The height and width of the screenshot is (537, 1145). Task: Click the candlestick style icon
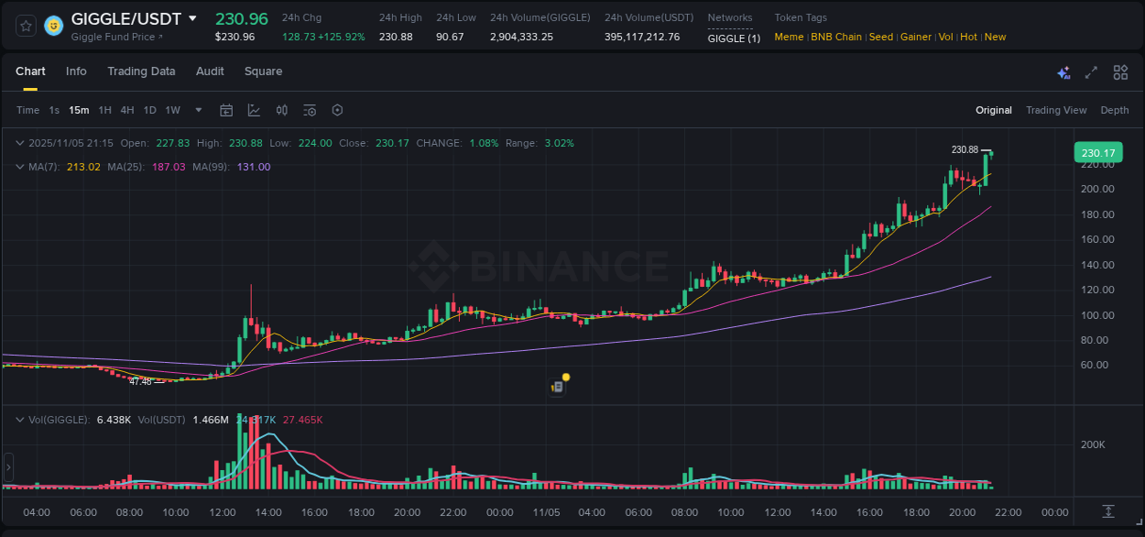coord(281,110)
